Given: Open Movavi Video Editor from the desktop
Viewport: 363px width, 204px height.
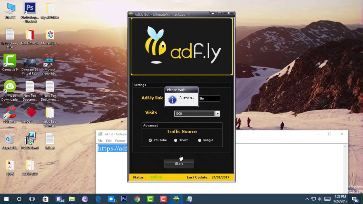Looking at the screenshot, I should pyautogui.click(x=50, y=61).
